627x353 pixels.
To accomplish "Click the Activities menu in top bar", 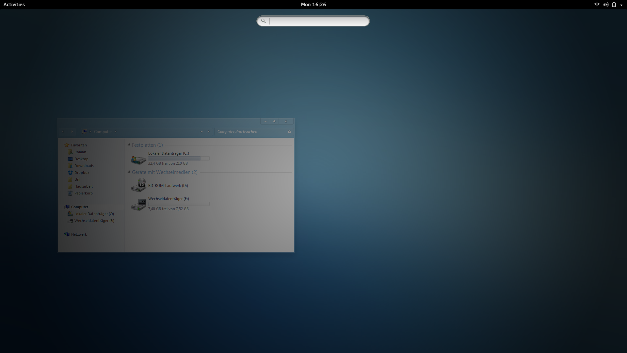I will pyautogui.click(x=14, y=4).
